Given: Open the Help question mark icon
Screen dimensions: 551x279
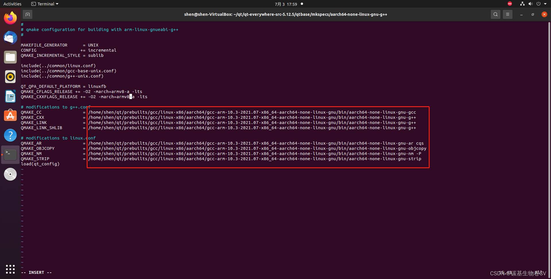Looking at the screenshot, I should click(x=10, y=135).
